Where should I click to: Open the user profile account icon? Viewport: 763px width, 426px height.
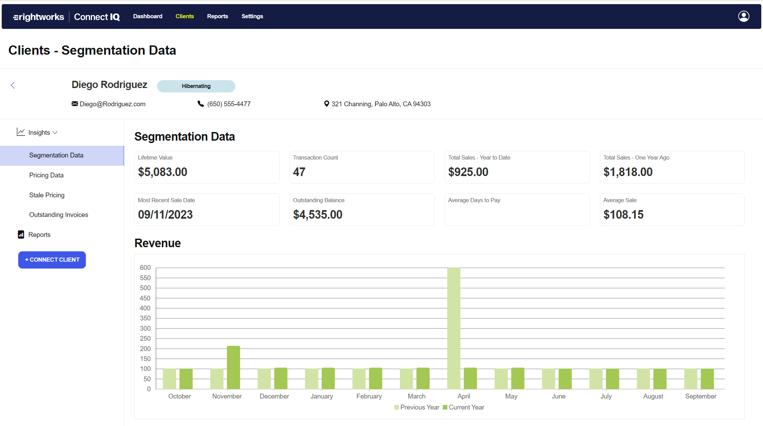tap(743, 16)
